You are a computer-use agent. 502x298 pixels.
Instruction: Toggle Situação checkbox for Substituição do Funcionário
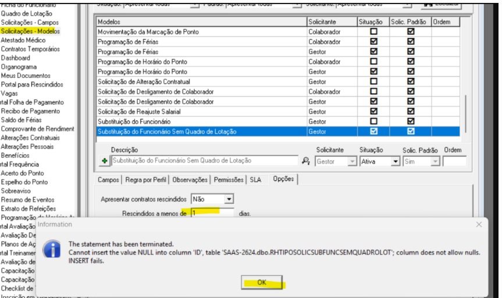(373, 121)
